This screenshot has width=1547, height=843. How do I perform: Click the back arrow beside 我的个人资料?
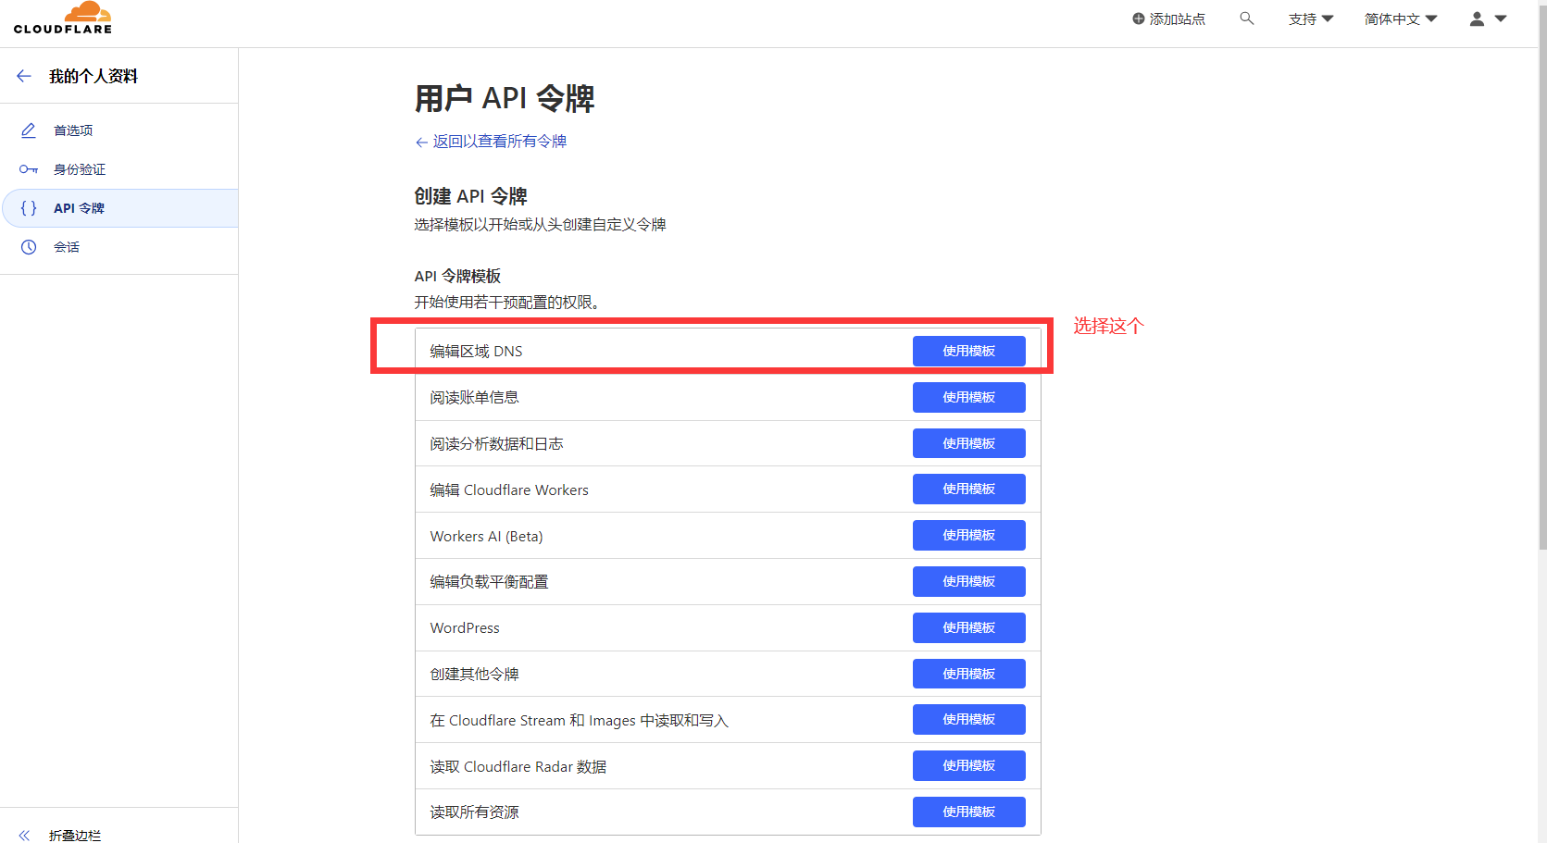tap(24, 76)
